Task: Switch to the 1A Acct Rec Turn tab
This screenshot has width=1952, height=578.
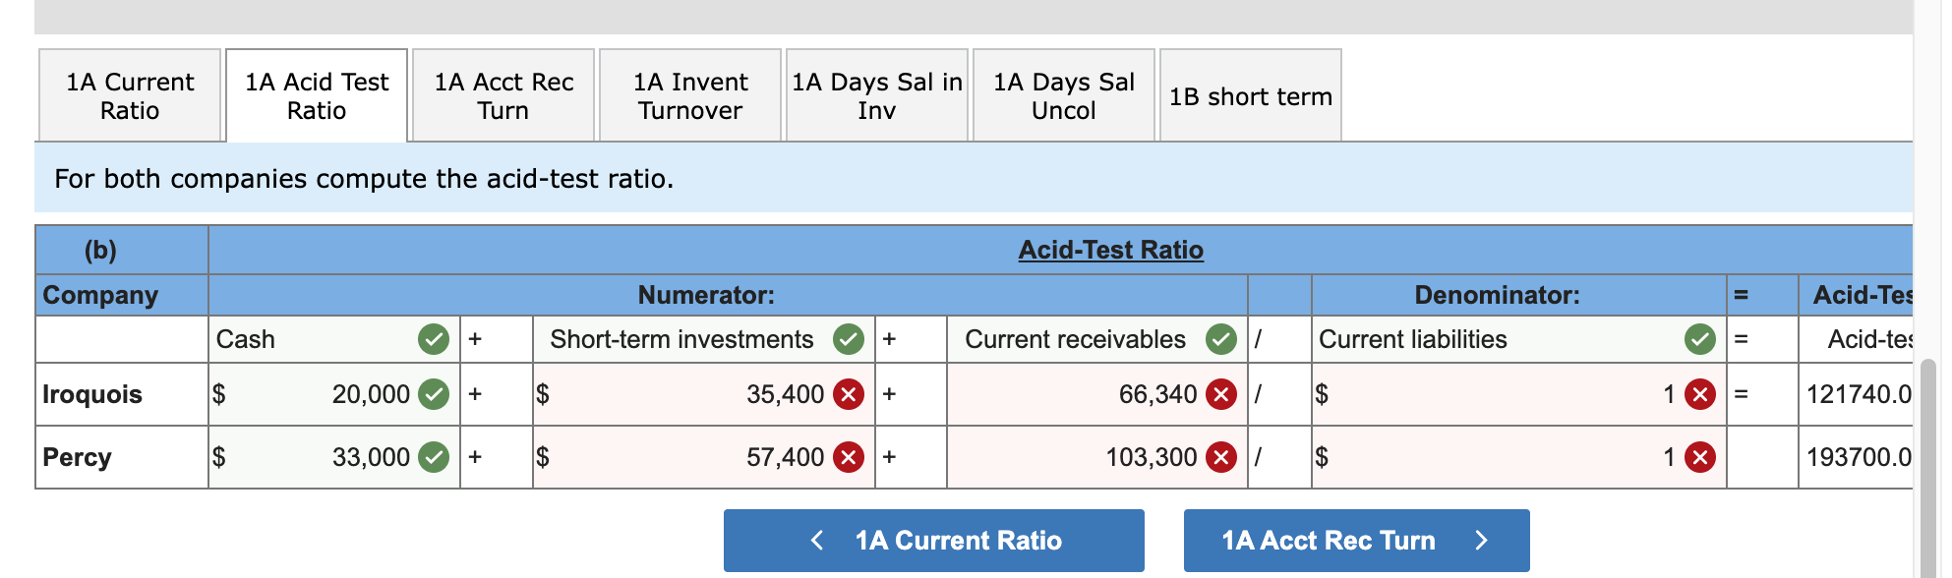Action: click(x=503, y=95)
